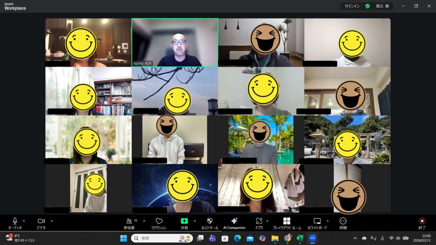Image resolution: width=436 pixels, height=245 pixels.
Task: Expand the オーディオ options chevron
Action: tap(24, 221)
